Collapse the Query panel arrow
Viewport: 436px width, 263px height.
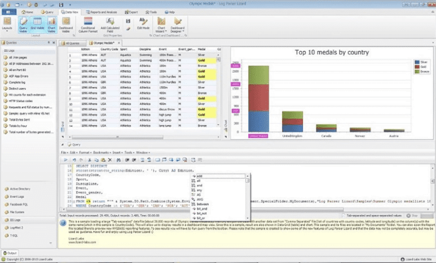(x=63, y=144)
